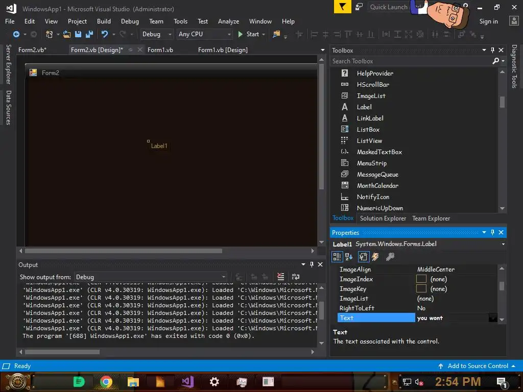
Task: Click the Search Toolbox input field
Action: [x=411, y=61]
